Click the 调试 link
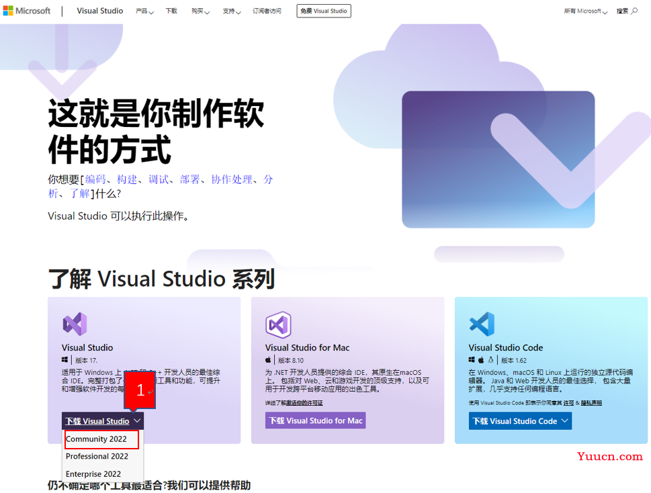The width and height of the screenshot is (651, 493). tap(159, 179)
